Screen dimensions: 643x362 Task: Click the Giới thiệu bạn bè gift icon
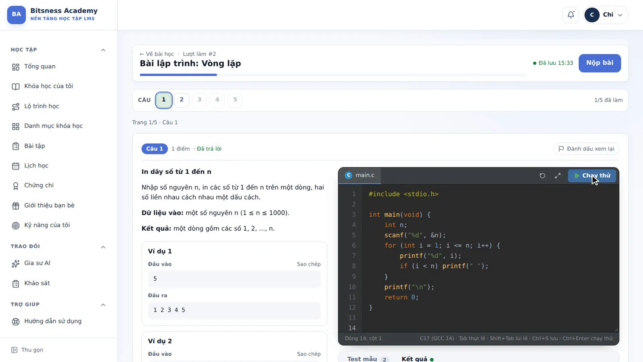coord(16,206)
